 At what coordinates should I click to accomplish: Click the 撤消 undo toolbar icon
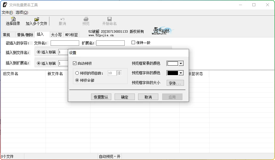[x=62, y=19]
